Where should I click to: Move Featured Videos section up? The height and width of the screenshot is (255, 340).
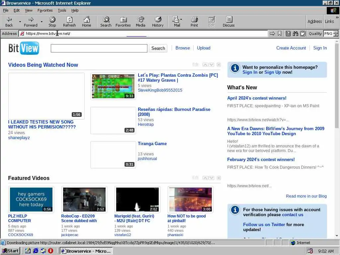[205, 178]
